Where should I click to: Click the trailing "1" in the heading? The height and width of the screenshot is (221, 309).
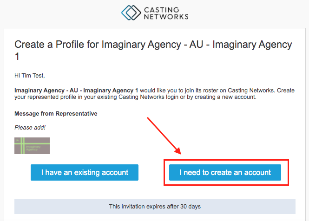pyautogui.click(x=18, y=58)
